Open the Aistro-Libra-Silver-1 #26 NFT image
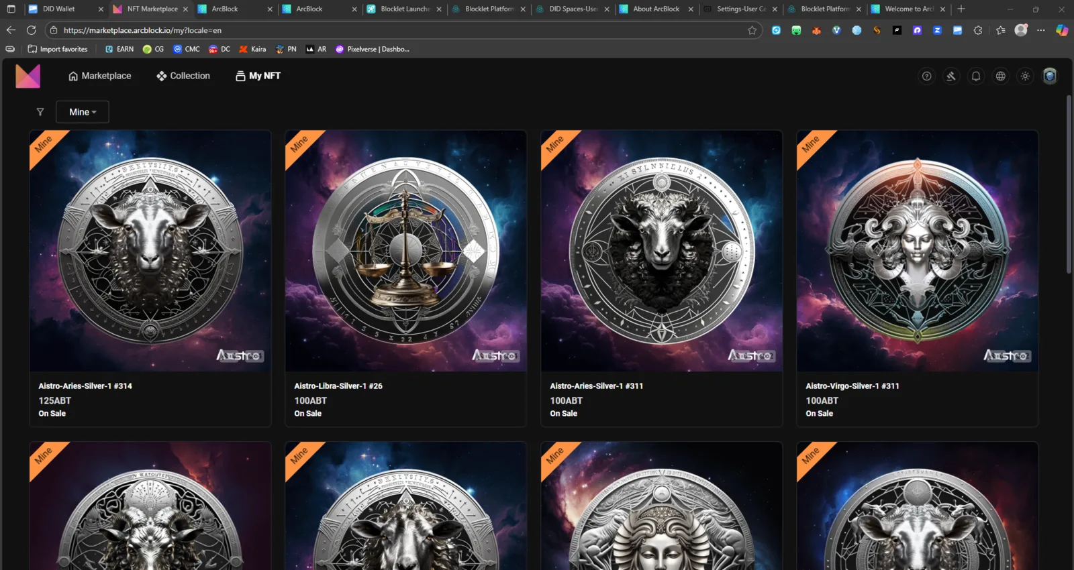The image size is (1074, 570). [406, 251]
